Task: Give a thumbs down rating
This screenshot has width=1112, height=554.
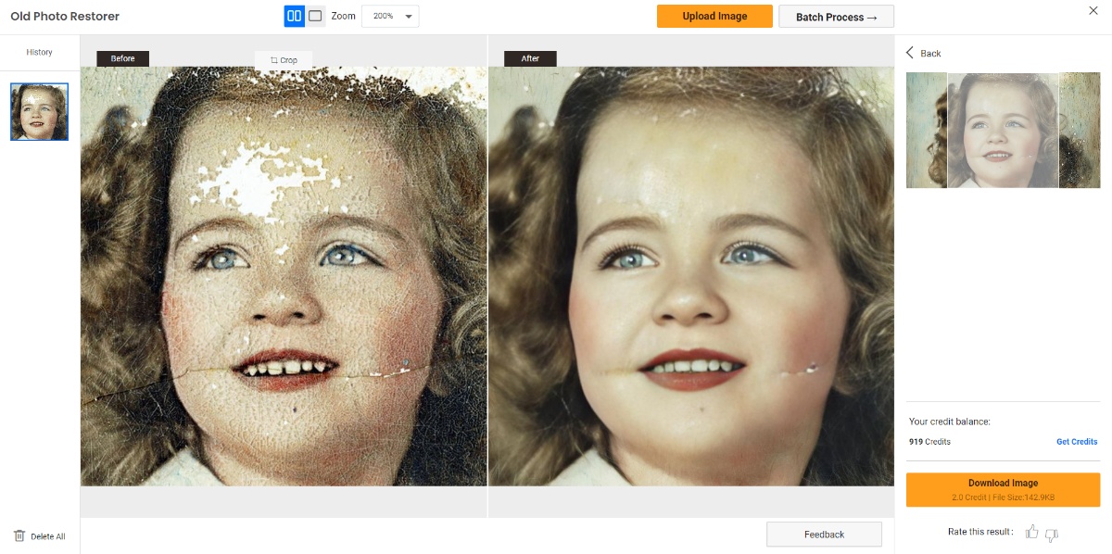Action: tap(1052, 534)
